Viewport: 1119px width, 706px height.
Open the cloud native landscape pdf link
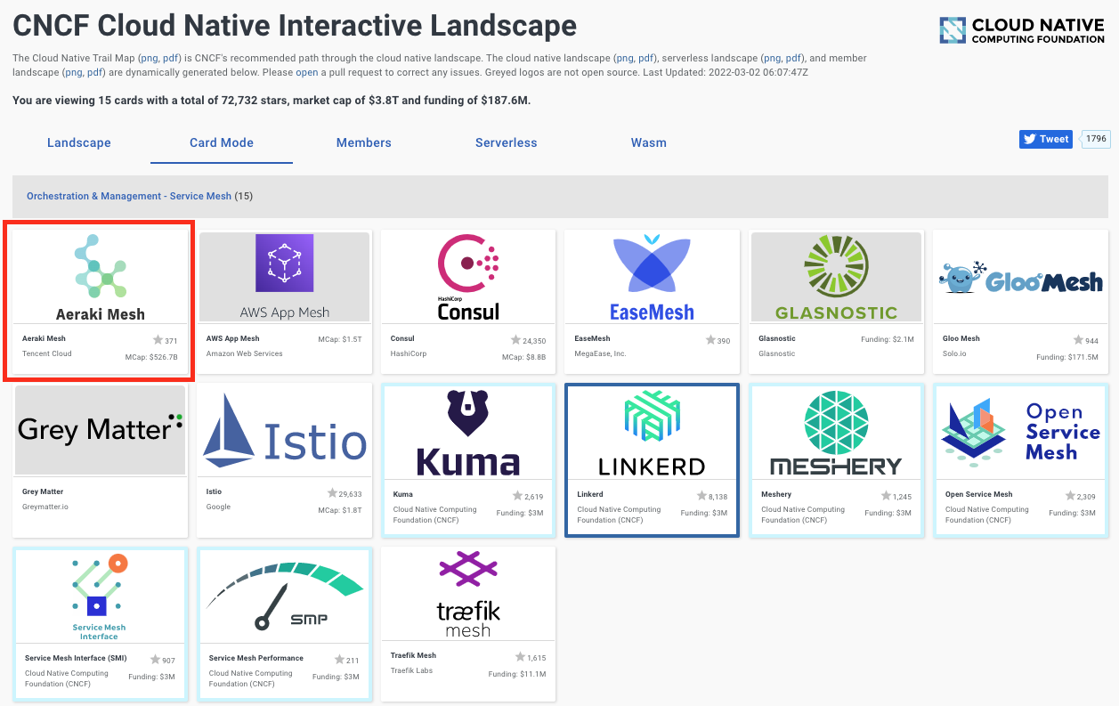[647, 57]
